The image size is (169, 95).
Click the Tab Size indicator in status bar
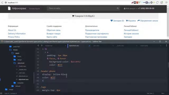click(150, 93)
